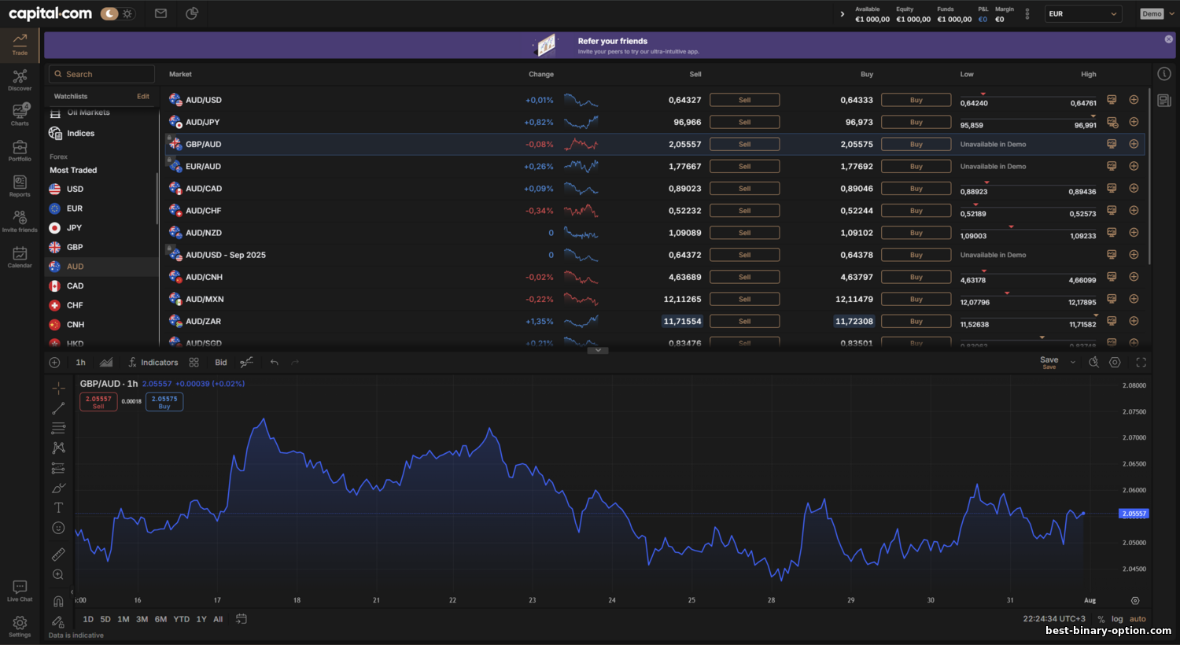
Task: Pick the text annotation tool
Action: pos(58,508)
